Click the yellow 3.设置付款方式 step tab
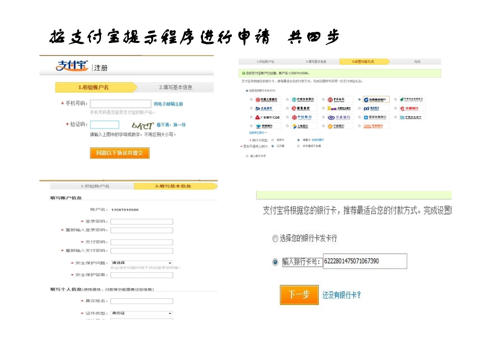480x360 pixels. [364, 62]
